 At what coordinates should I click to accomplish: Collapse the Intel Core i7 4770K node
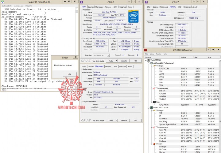click(149, 108)
